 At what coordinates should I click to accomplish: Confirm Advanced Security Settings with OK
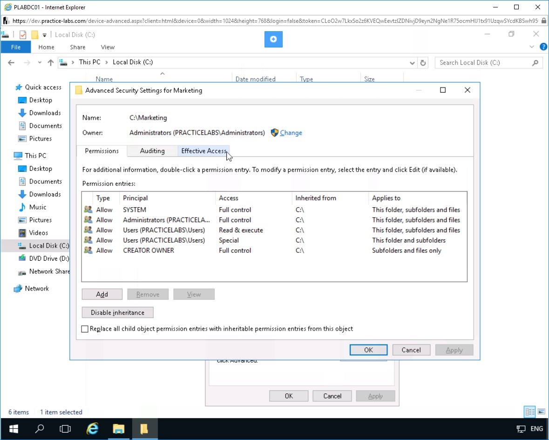(x=368, y=350)
